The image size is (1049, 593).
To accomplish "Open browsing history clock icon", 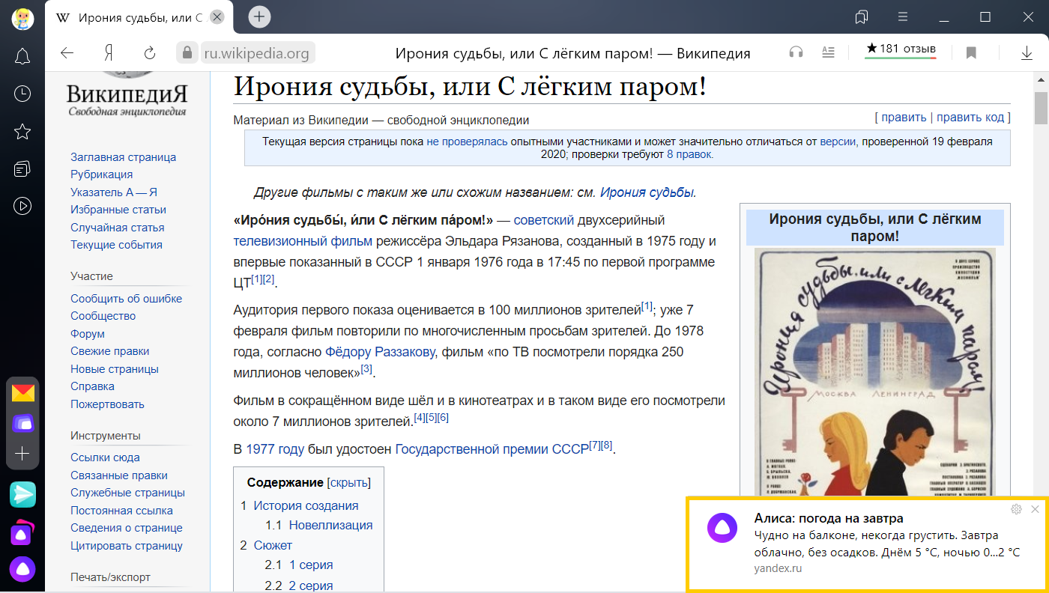I will 22,94.
